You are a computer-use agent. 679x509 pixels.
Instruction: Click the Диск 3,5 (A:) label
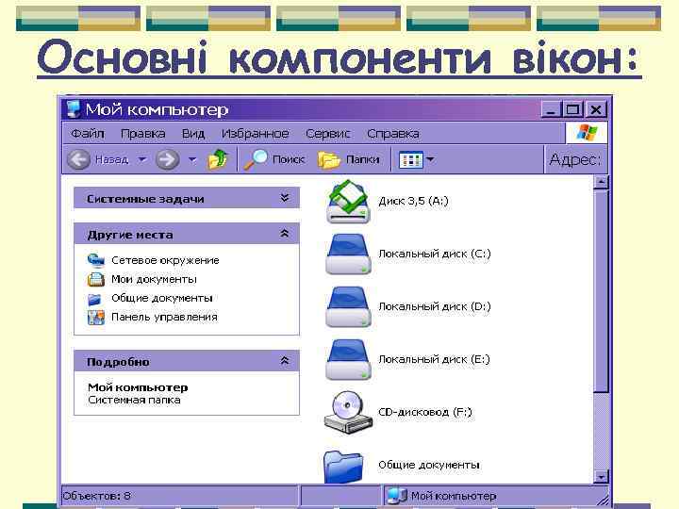click(414, 201)
